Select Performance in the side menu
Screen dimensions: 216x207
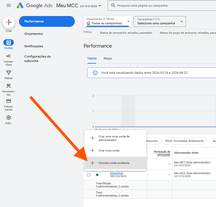pyautogui.click(x=47, y=21)
